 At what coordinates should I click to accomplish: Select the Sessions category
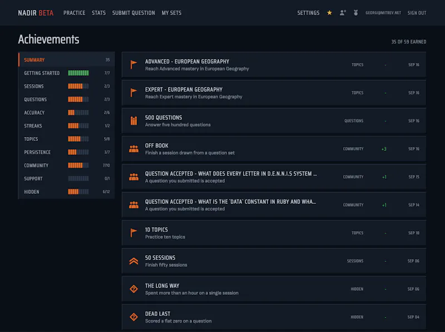(66, 86)
